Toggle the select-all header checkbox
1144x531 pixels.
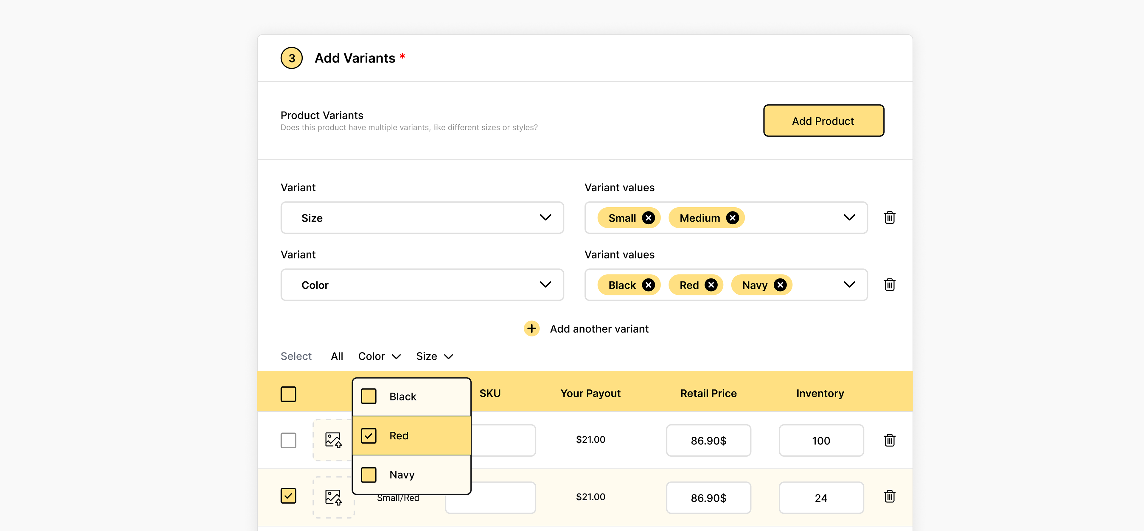coord(288,394)
